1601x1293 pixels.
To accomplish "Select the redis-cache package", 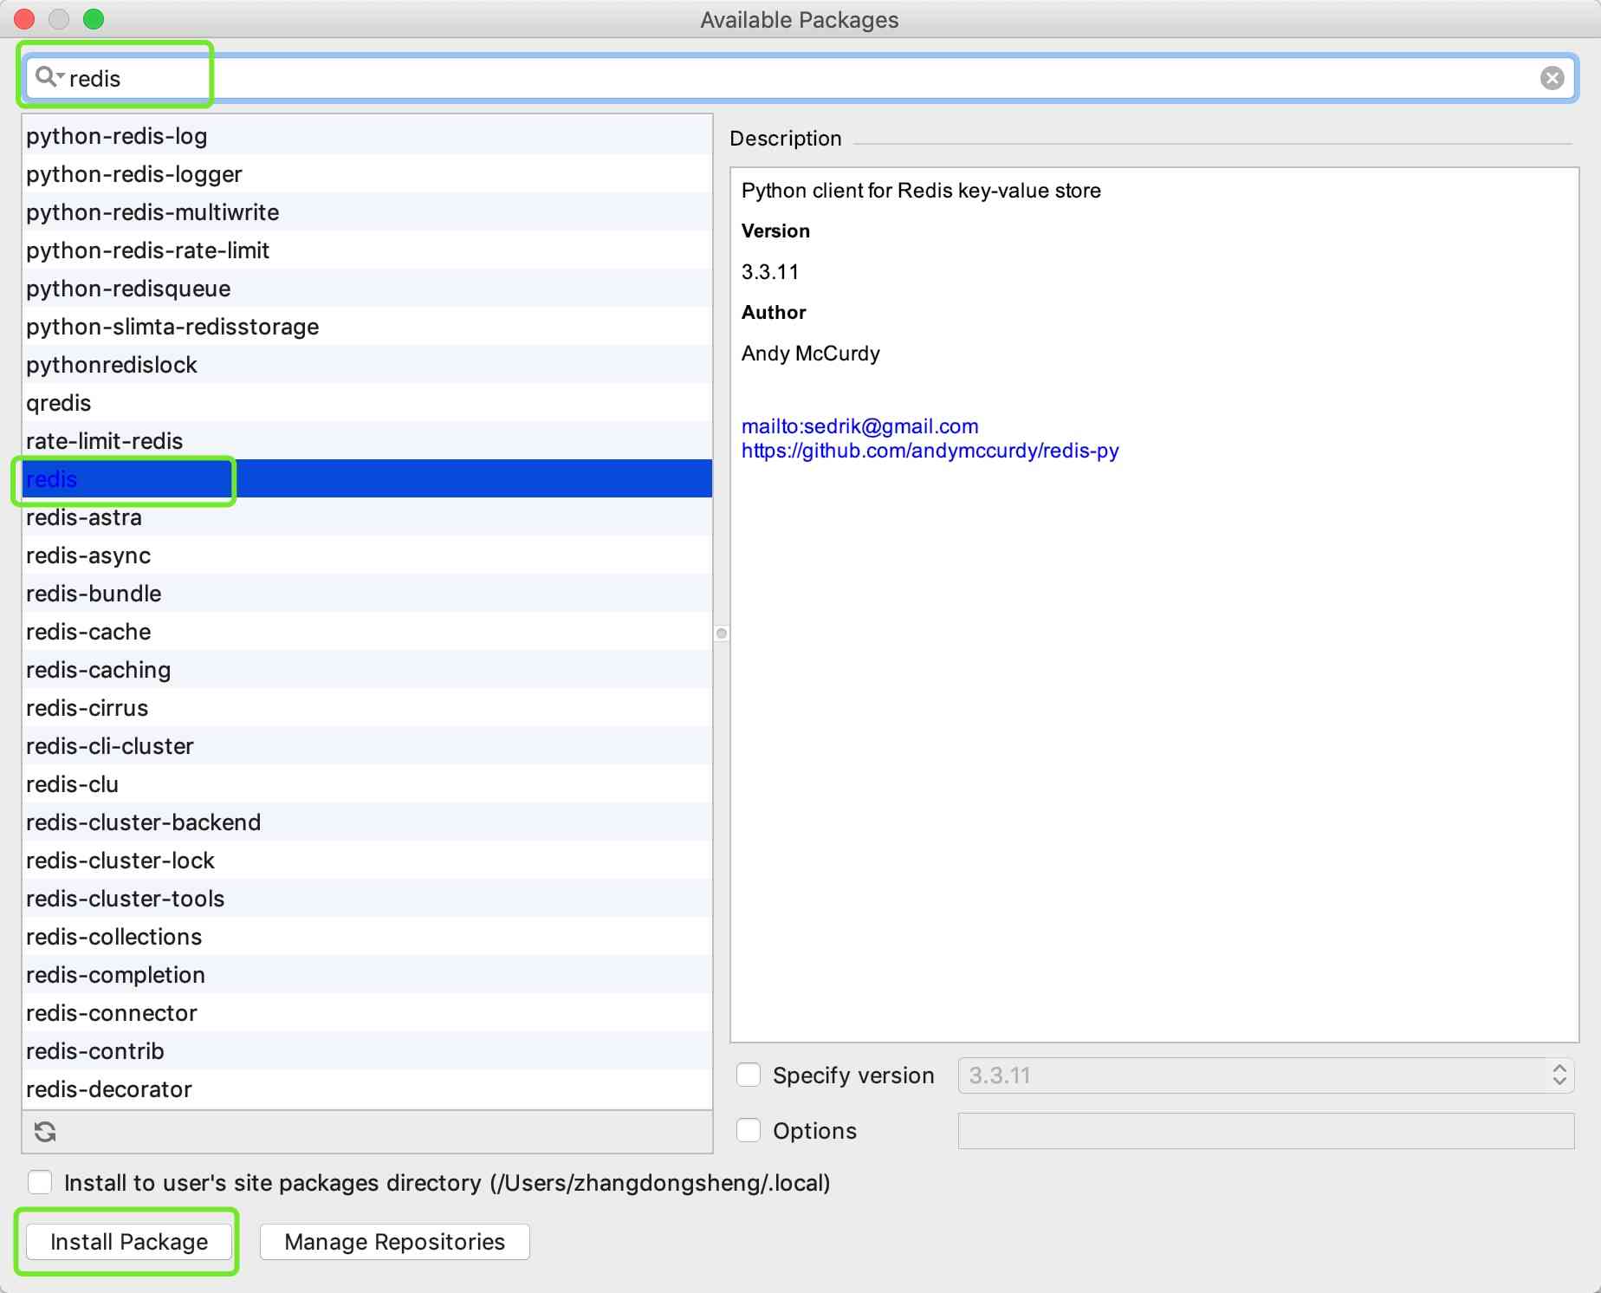I will (88, 632).
